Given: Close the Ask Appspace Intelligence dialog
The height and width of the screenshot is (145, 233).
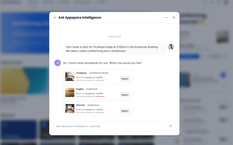Looking at the screenshot, I should click(174, 17).
